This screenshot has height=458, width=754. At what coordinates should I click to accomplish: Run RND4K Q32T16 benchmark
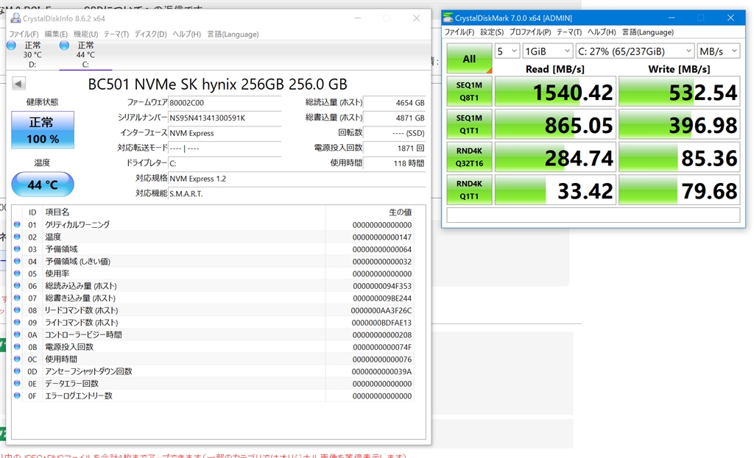coord(469,157)
